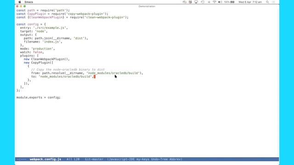Screen dimensions: 294x165
Task: Click require('path') on first line
Action: (x=54, y=11)
